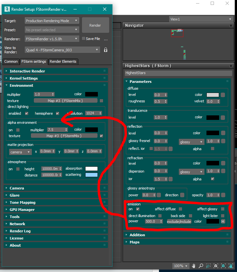
Task: Click the refraction color map slot square
Action: [x=223, y=163]
